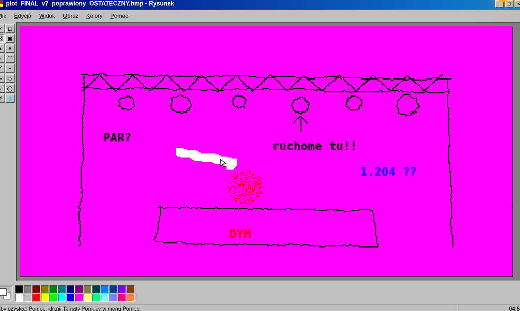
Task: Pick the brown color swatch
Action: tap(130, 289)
